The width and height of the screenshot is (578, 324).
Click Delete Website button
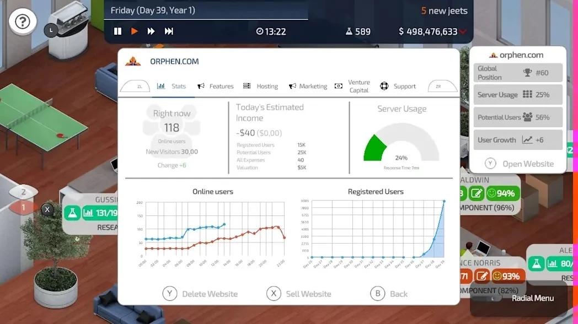(x=200, y=294)
